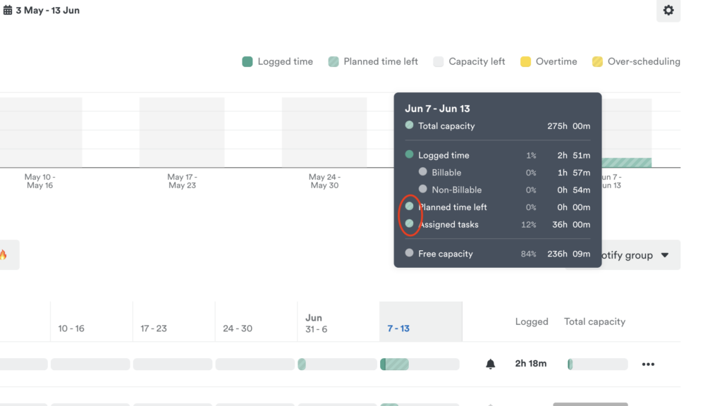Click the Jun 7 - Jun 13 chart bar

tap(627, 133)
